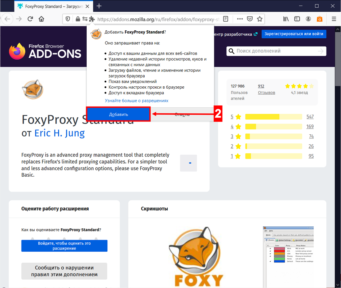Click the Firefox Browser ADD-ONS logo
This screenshot has height=288, width=341.
[x=45, y=51]
